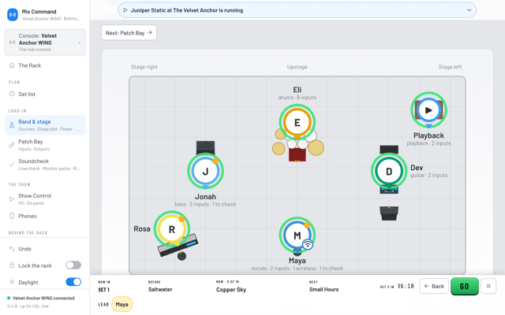Image resolution: width=505 pixels, height=315 pixels.
Task: Toggle Lock the rack switch
Action: [x=73, y=265]
